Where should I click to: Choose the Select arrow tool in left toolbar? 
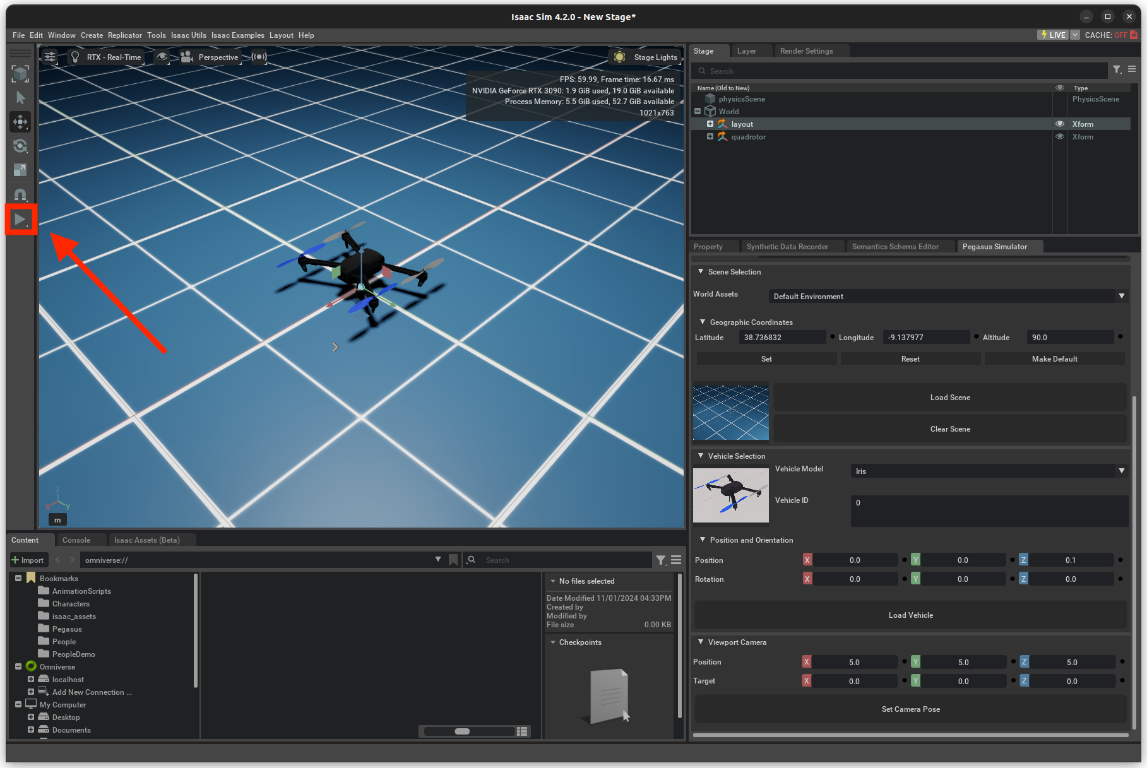click(20, 98)
